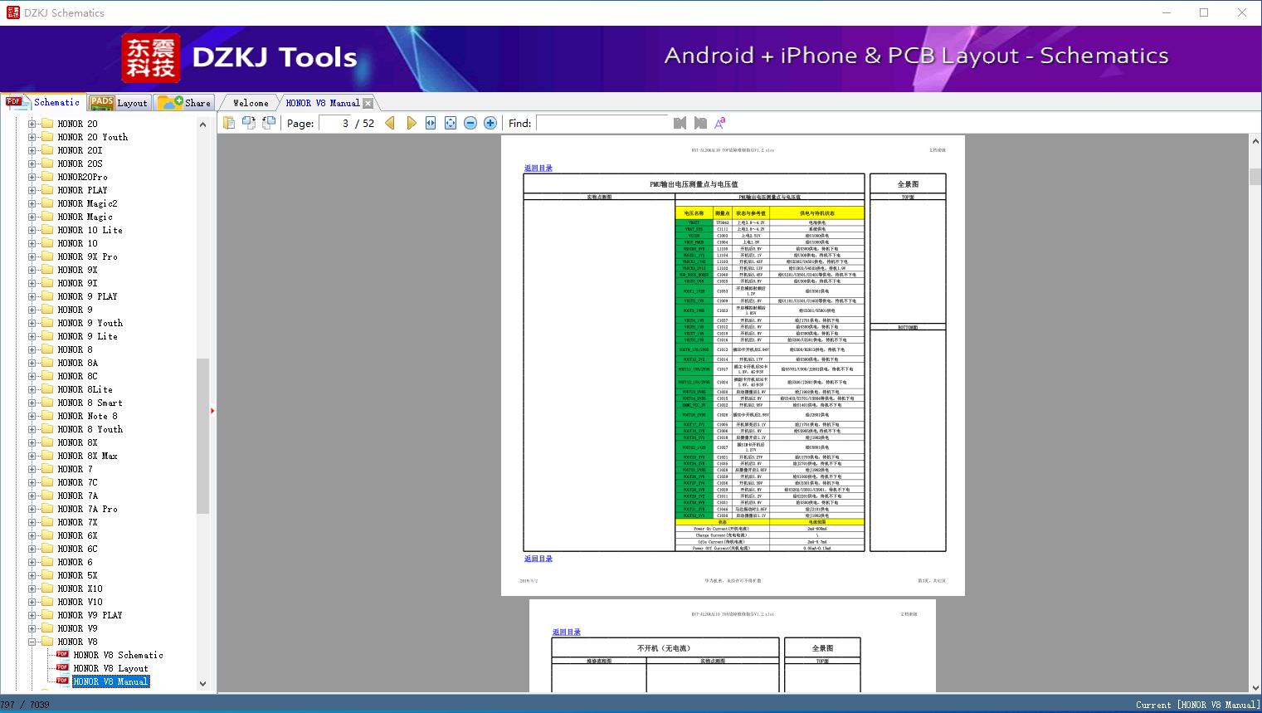The image size is (1262, 713).
Task: Select the HONOR 9 Youth folder
Action: coord(90,323)
